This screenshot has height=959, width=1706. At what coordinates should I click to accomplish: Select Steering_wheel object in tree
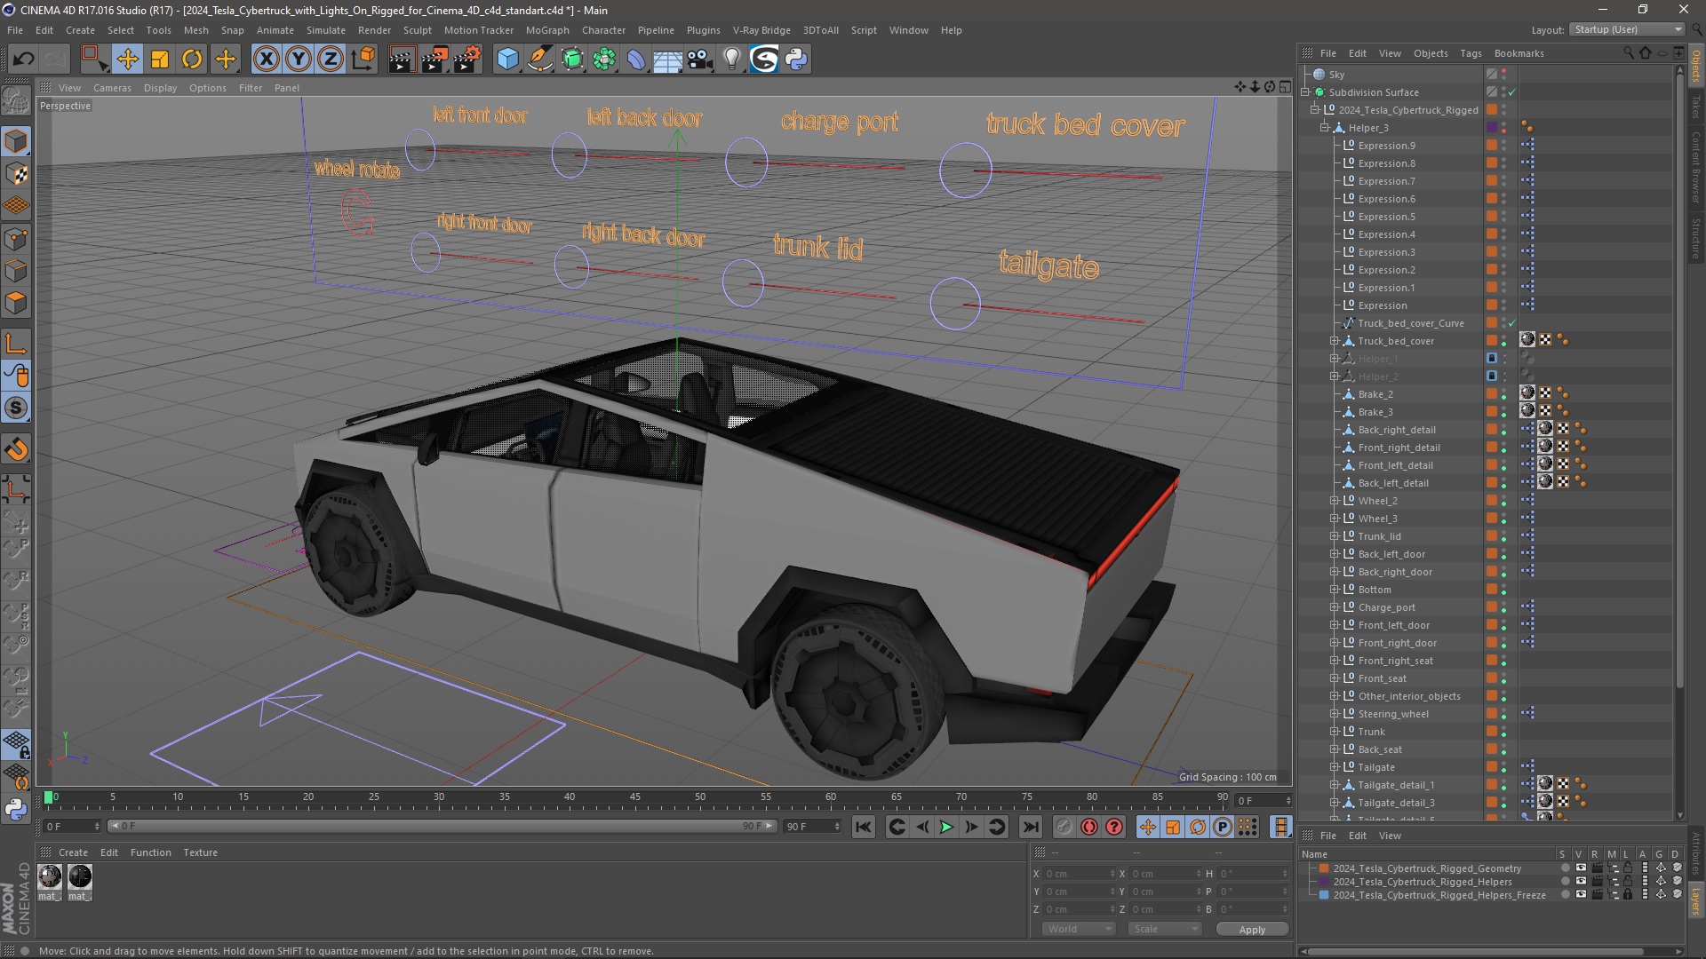pos(1393,714)
